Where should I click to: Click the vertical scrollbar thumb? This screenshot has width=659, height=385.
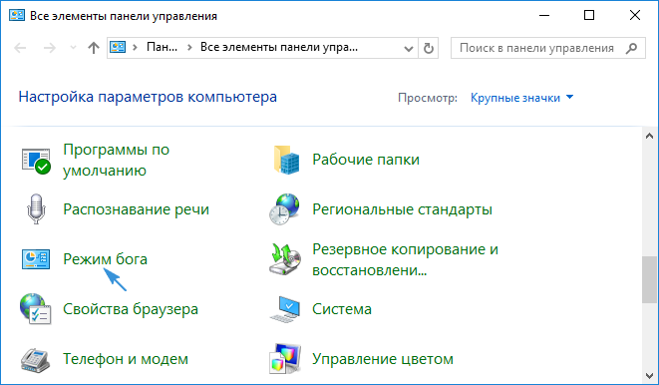649,280
